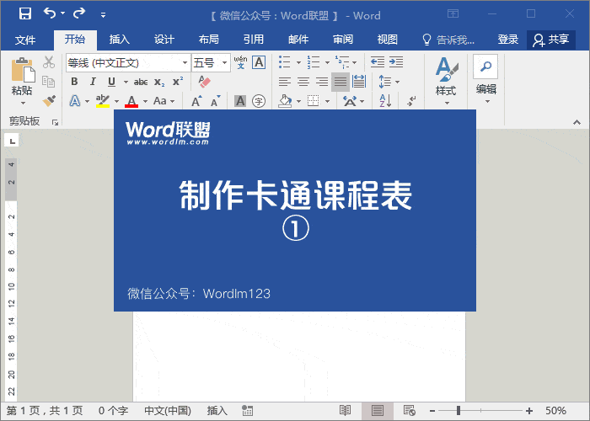Click the Redo arrow icon

(x=79, y=13)
